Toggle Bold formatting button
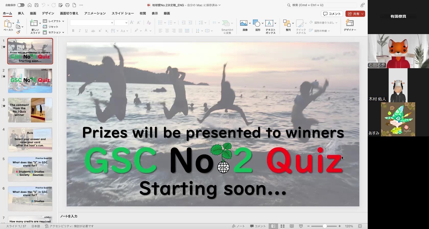This screenshot has height=229, width=429. (73, 31)
